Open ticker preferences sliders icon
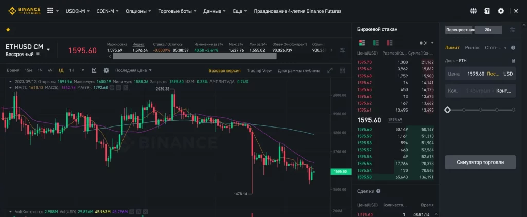Image resolution: width=527 pixels, height=217 pixels. point(342,50)
